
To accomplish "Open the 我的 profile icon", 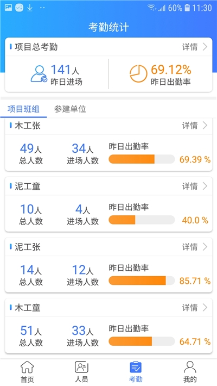I will click(190, 368).
